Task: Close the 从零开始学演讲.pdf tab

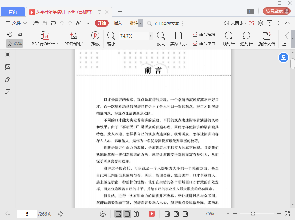Action: click(107, 12)
